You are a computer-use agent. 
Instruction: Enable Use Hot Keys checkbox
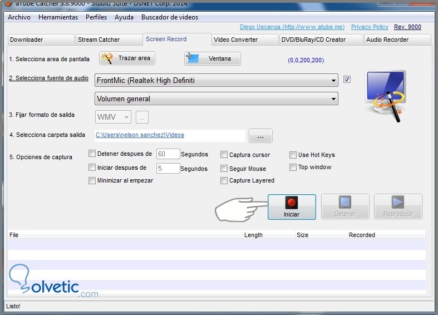pos(293,155)
